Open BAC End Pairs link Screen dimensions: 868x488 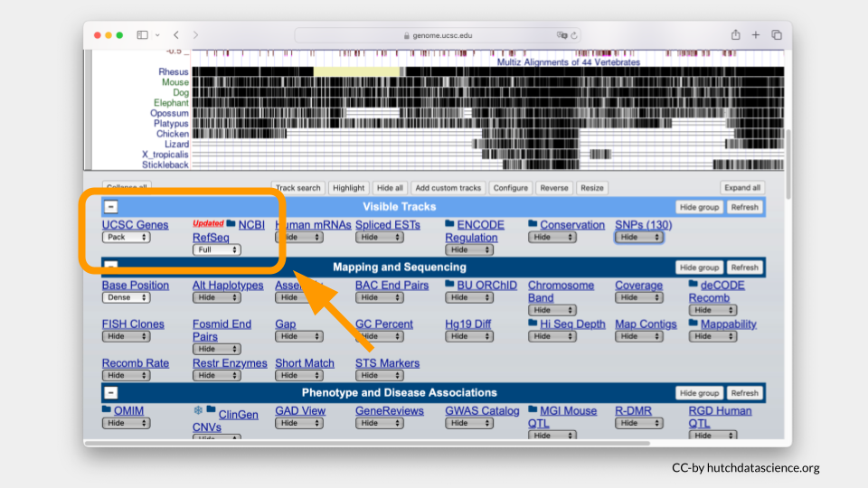392,285
